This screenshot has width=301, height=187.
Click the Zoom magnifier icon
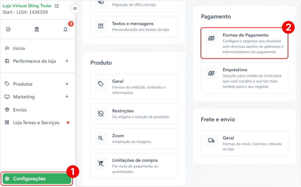pyautogui.click(x=101, y=138)
